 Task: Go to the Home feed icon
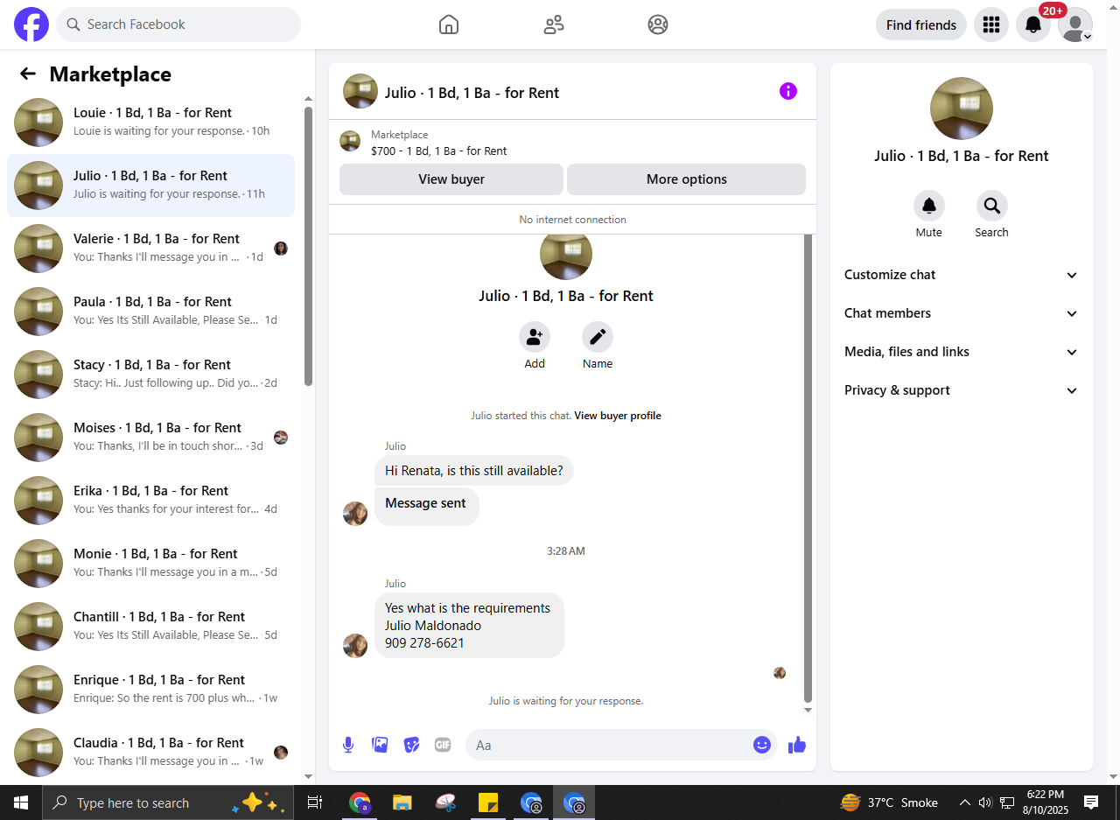(x=449, y=25)
